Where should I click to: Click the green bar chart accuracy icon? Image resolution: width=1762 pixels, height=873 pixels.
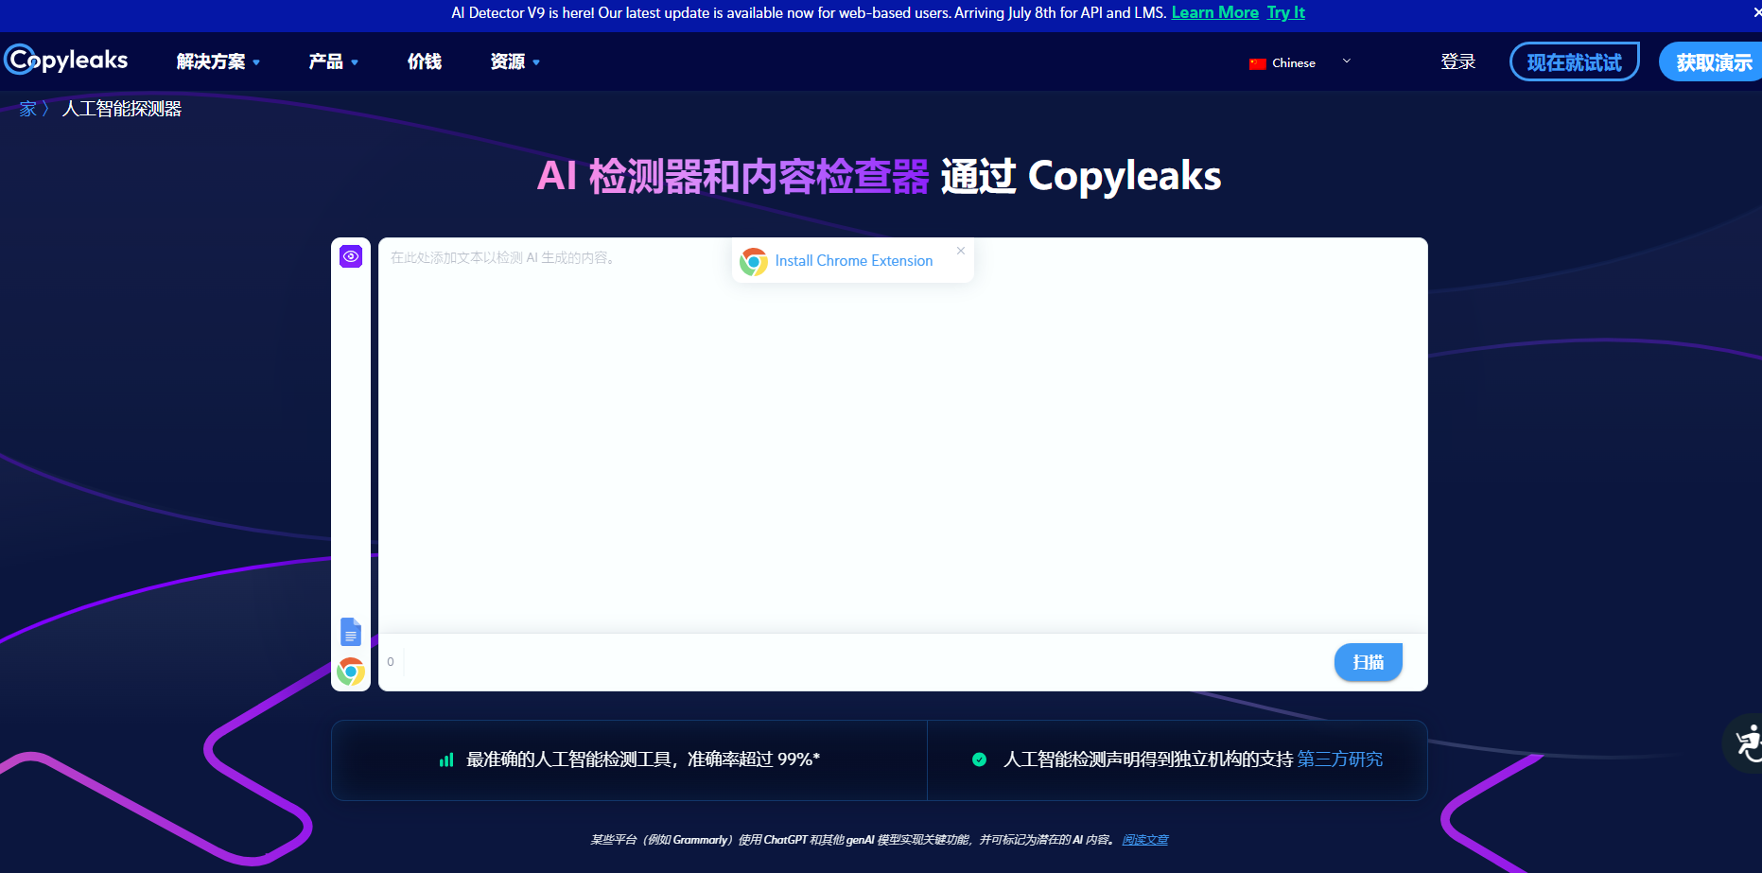point(446,760)
